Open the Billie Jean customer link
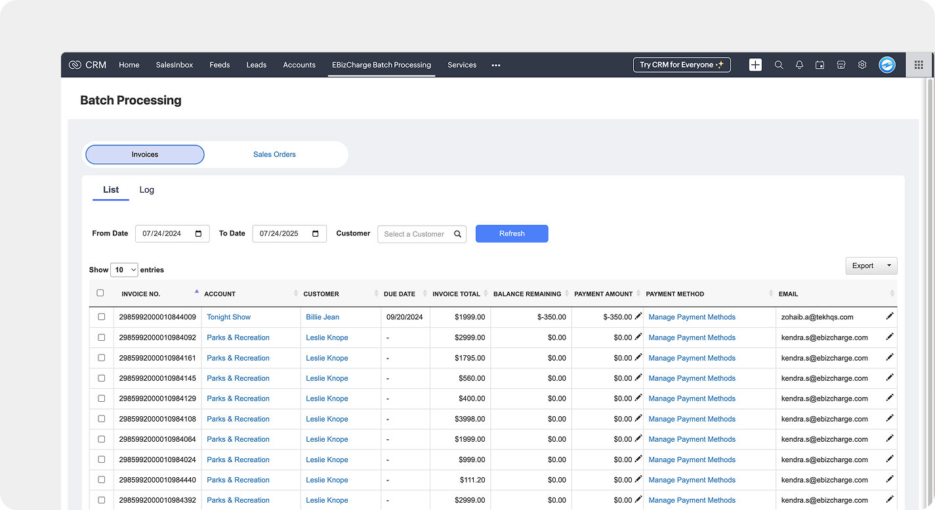 [x=323, y=317]
